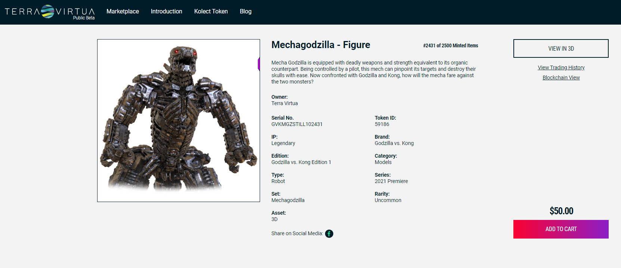Screen dimensions: 621x268
Task: Click the Mechagodzilla figure image
Action: pyautogui.click(x=179, y=120)
